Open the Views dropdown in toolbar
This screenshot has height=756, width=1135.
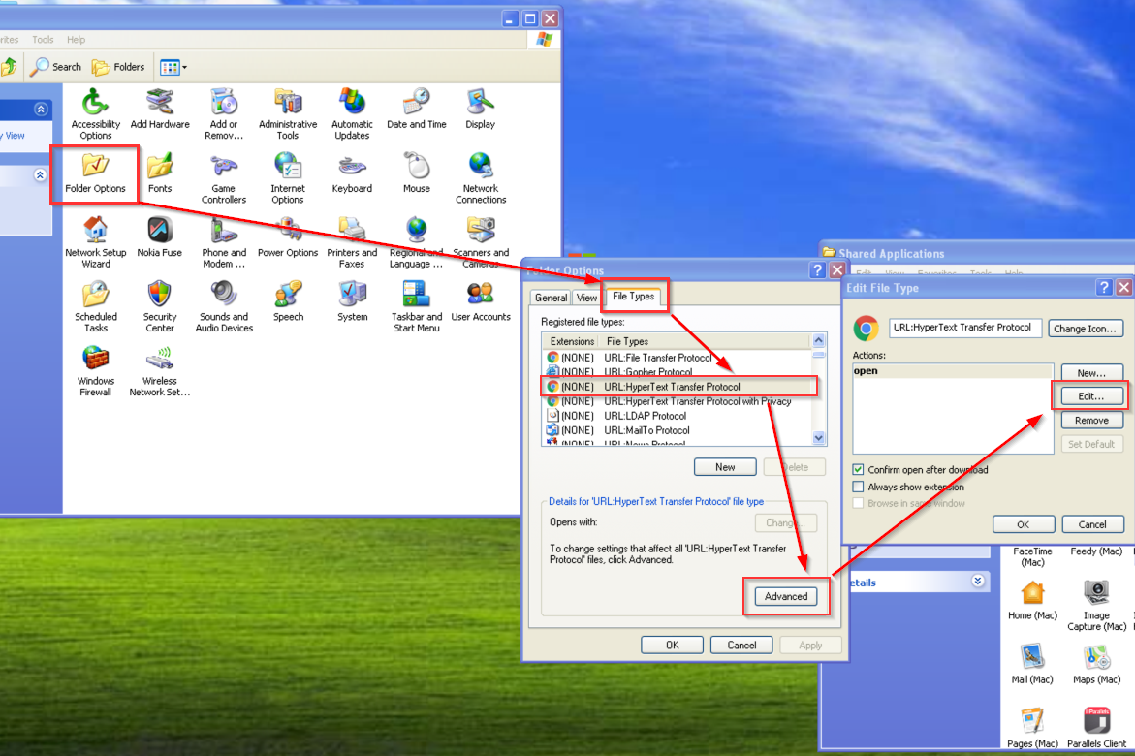(x=174, y=67)
